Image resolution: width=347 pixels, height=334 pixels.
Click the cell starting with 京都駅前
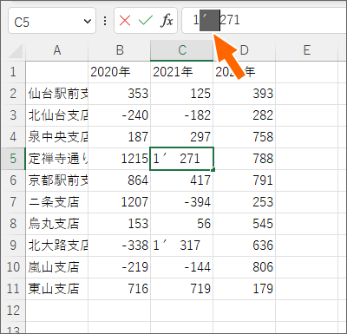(57, 180)
